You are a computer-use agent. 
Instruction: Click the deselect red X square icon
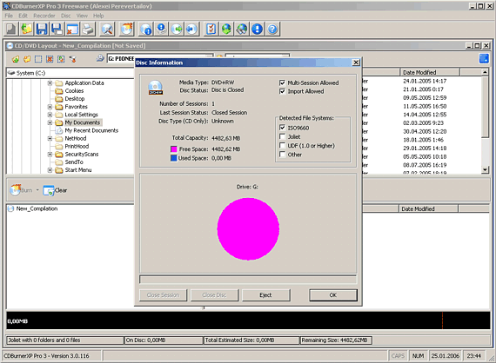50,59
